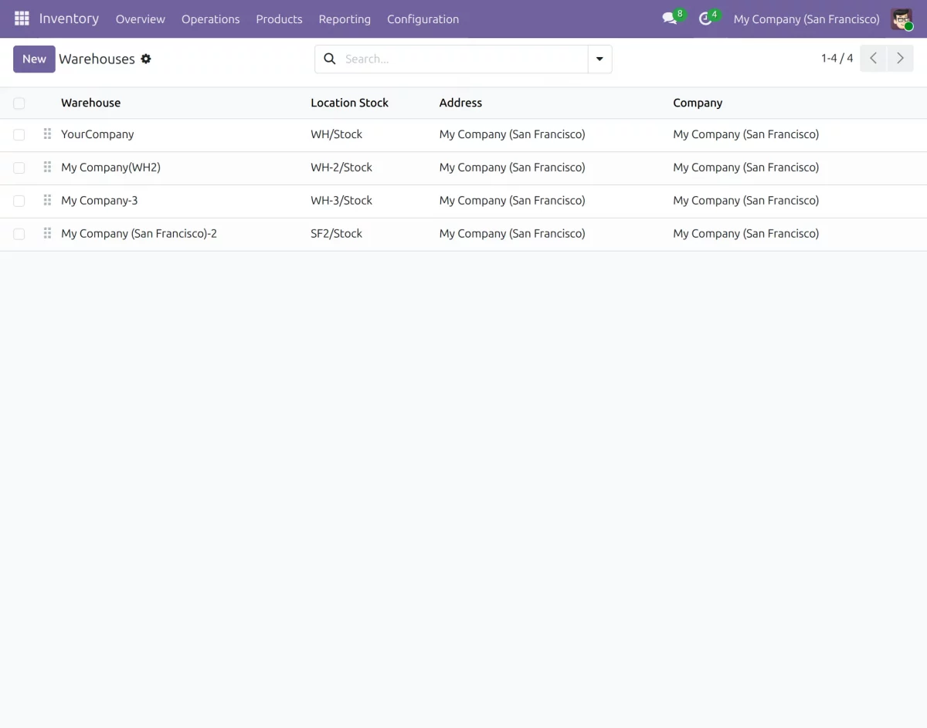Open the company switcher My Company (San Francisco)
Image resolution: width=927 pixels, height=728 pixels.
pos(806,19)
